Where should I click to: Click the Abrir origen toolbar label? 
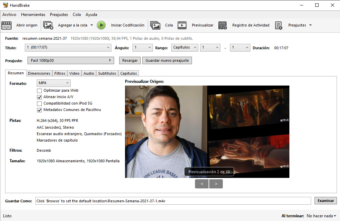pyautogui.click(x=27, y=25)
